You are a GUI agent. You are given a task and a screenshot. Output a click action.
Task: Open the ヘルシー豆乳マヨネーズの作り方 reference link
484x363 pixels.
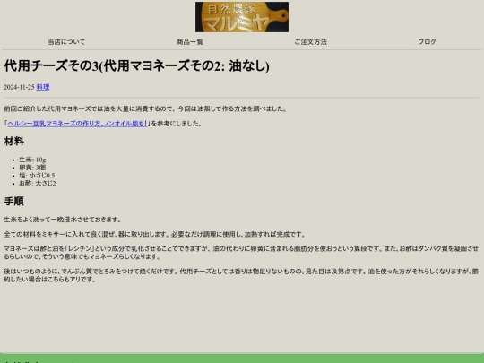[77, 124]
